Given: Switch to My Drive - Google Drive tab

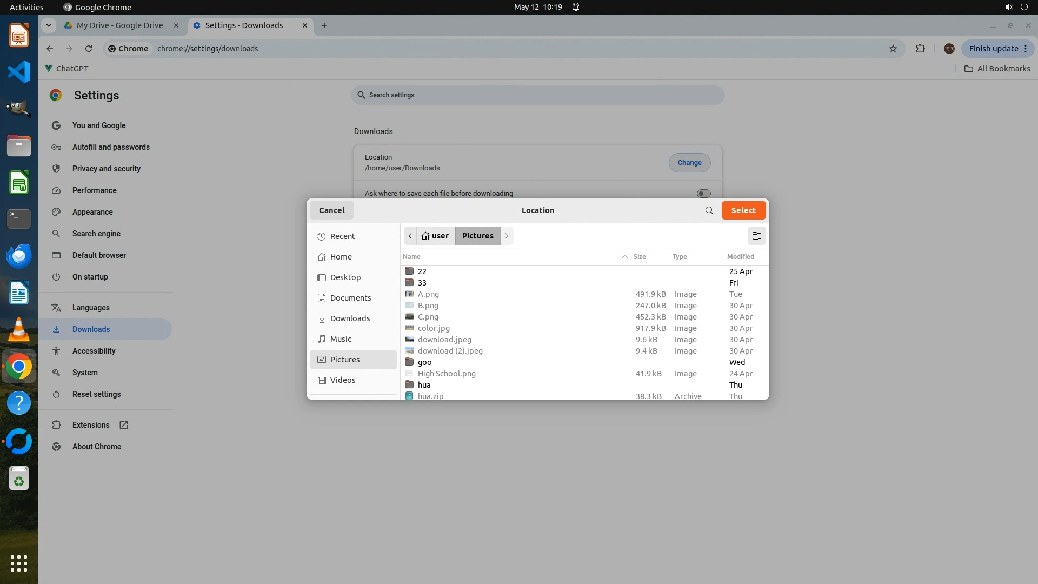Looking at the screenshot, I should coord(119,25).
